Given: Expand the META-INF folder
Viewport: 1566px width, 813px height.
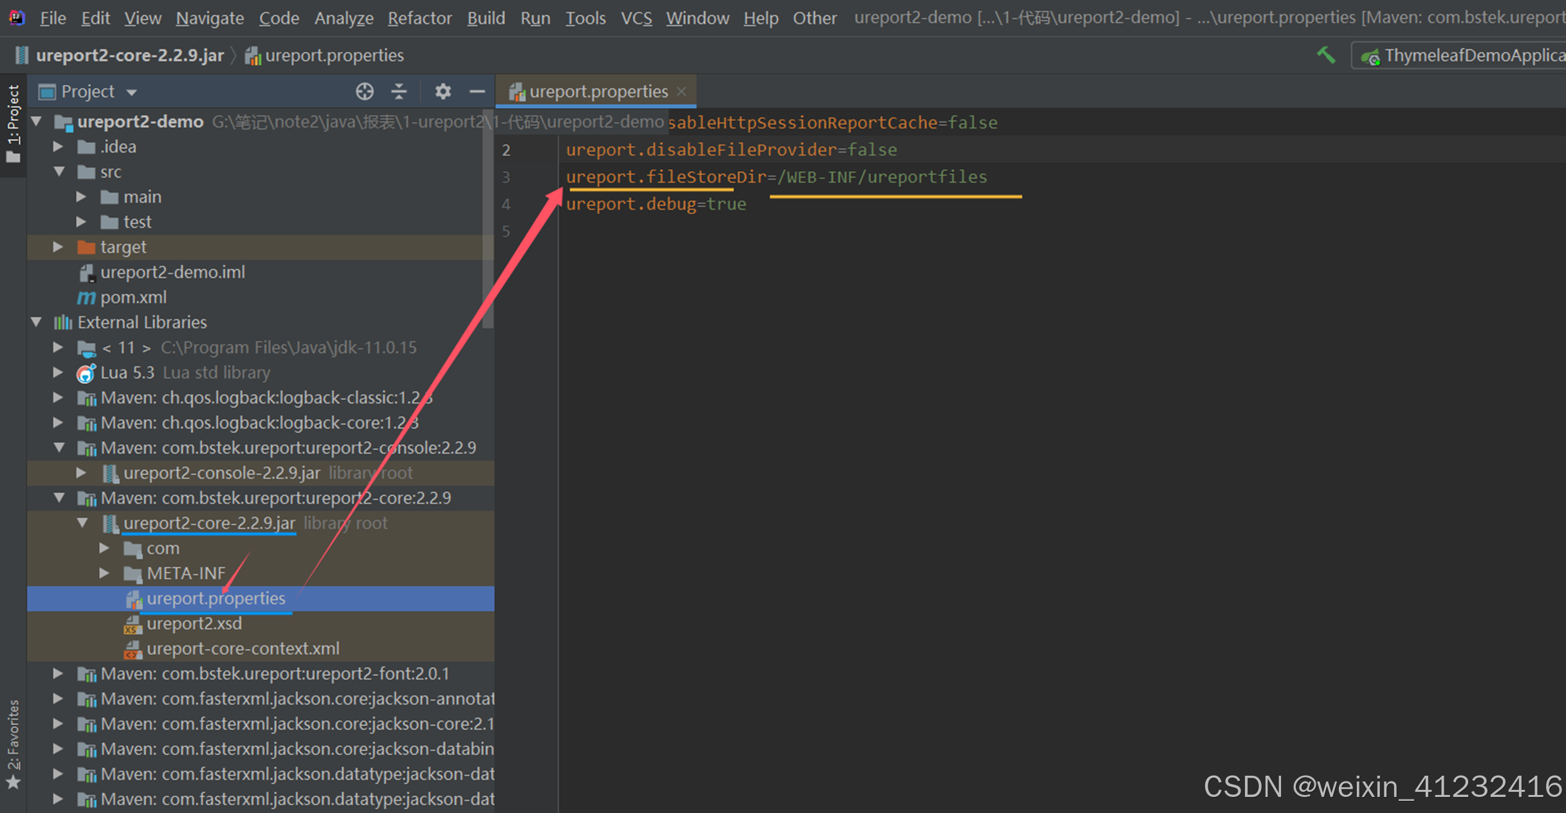Looking at the screenshot, I should pyautogui.click(x=104, y=573).
